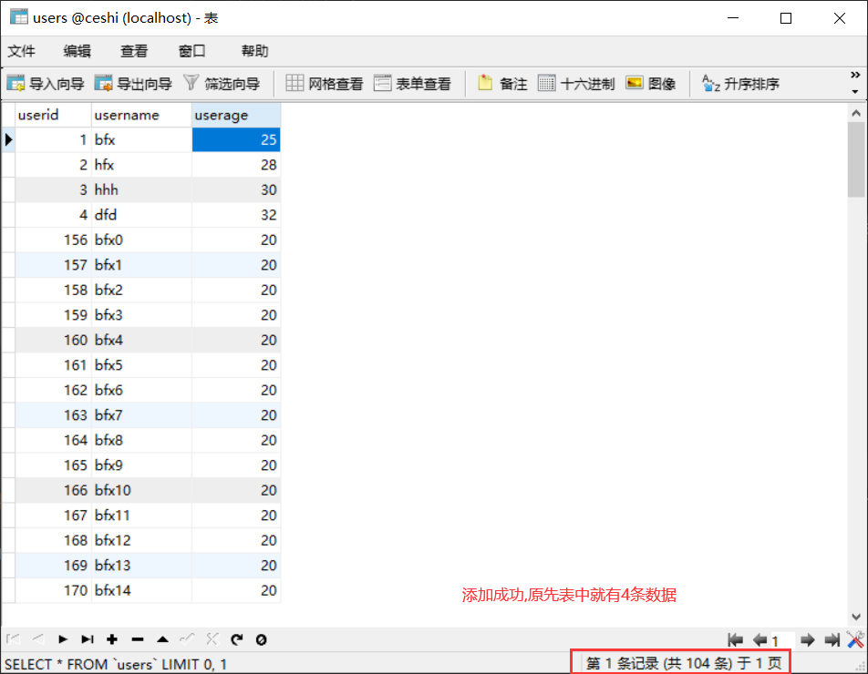The width and height of the screenshot is (868, 674).
Task: Refresh the table data
Action: (x=237, y=639)
